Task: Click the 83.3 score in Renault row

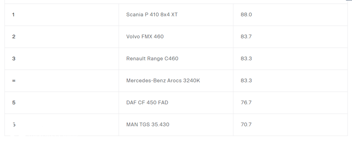Action: click(x=246, y=59)
